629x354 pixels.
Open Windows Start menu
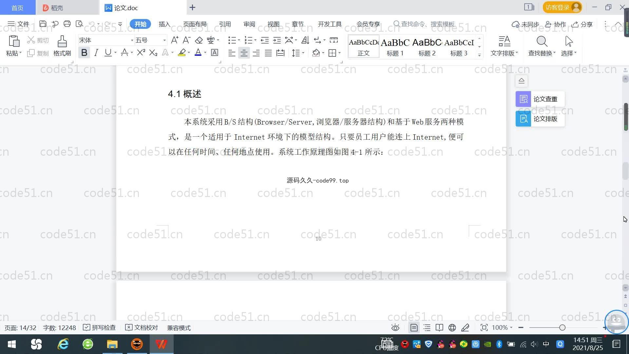click(x=12, y=344)
